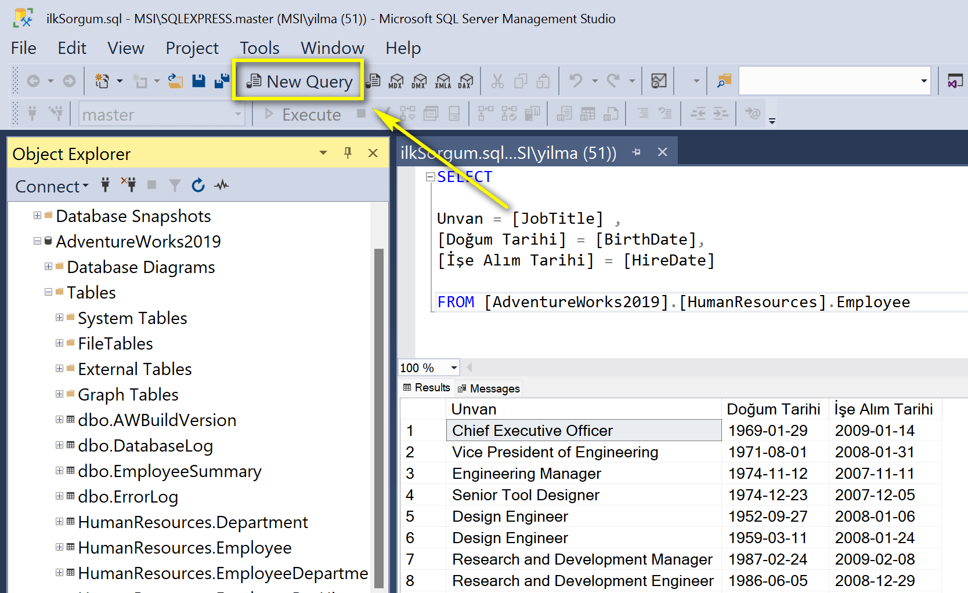Click the New Project icon
968x593 pixels.
pyautogui.click(x=102, y=81)
